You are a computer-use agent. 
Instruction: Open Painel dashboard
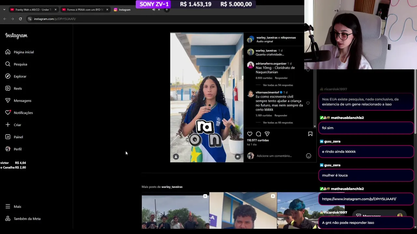18,137
